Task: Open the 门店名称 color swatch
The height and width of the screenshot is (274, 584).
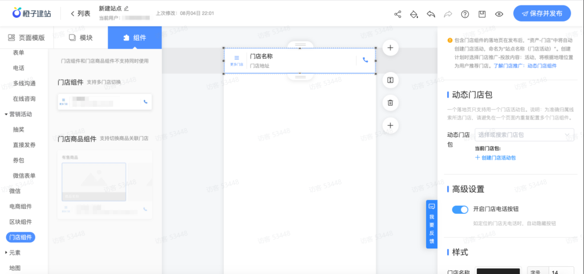Action: pyautogui.click(x=498, y=271)
